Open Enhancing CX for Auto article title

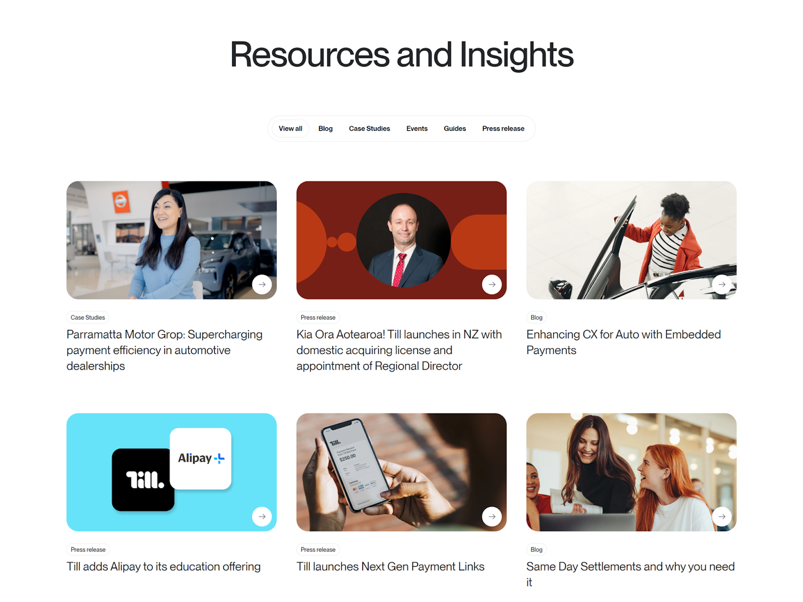(624, 342)
